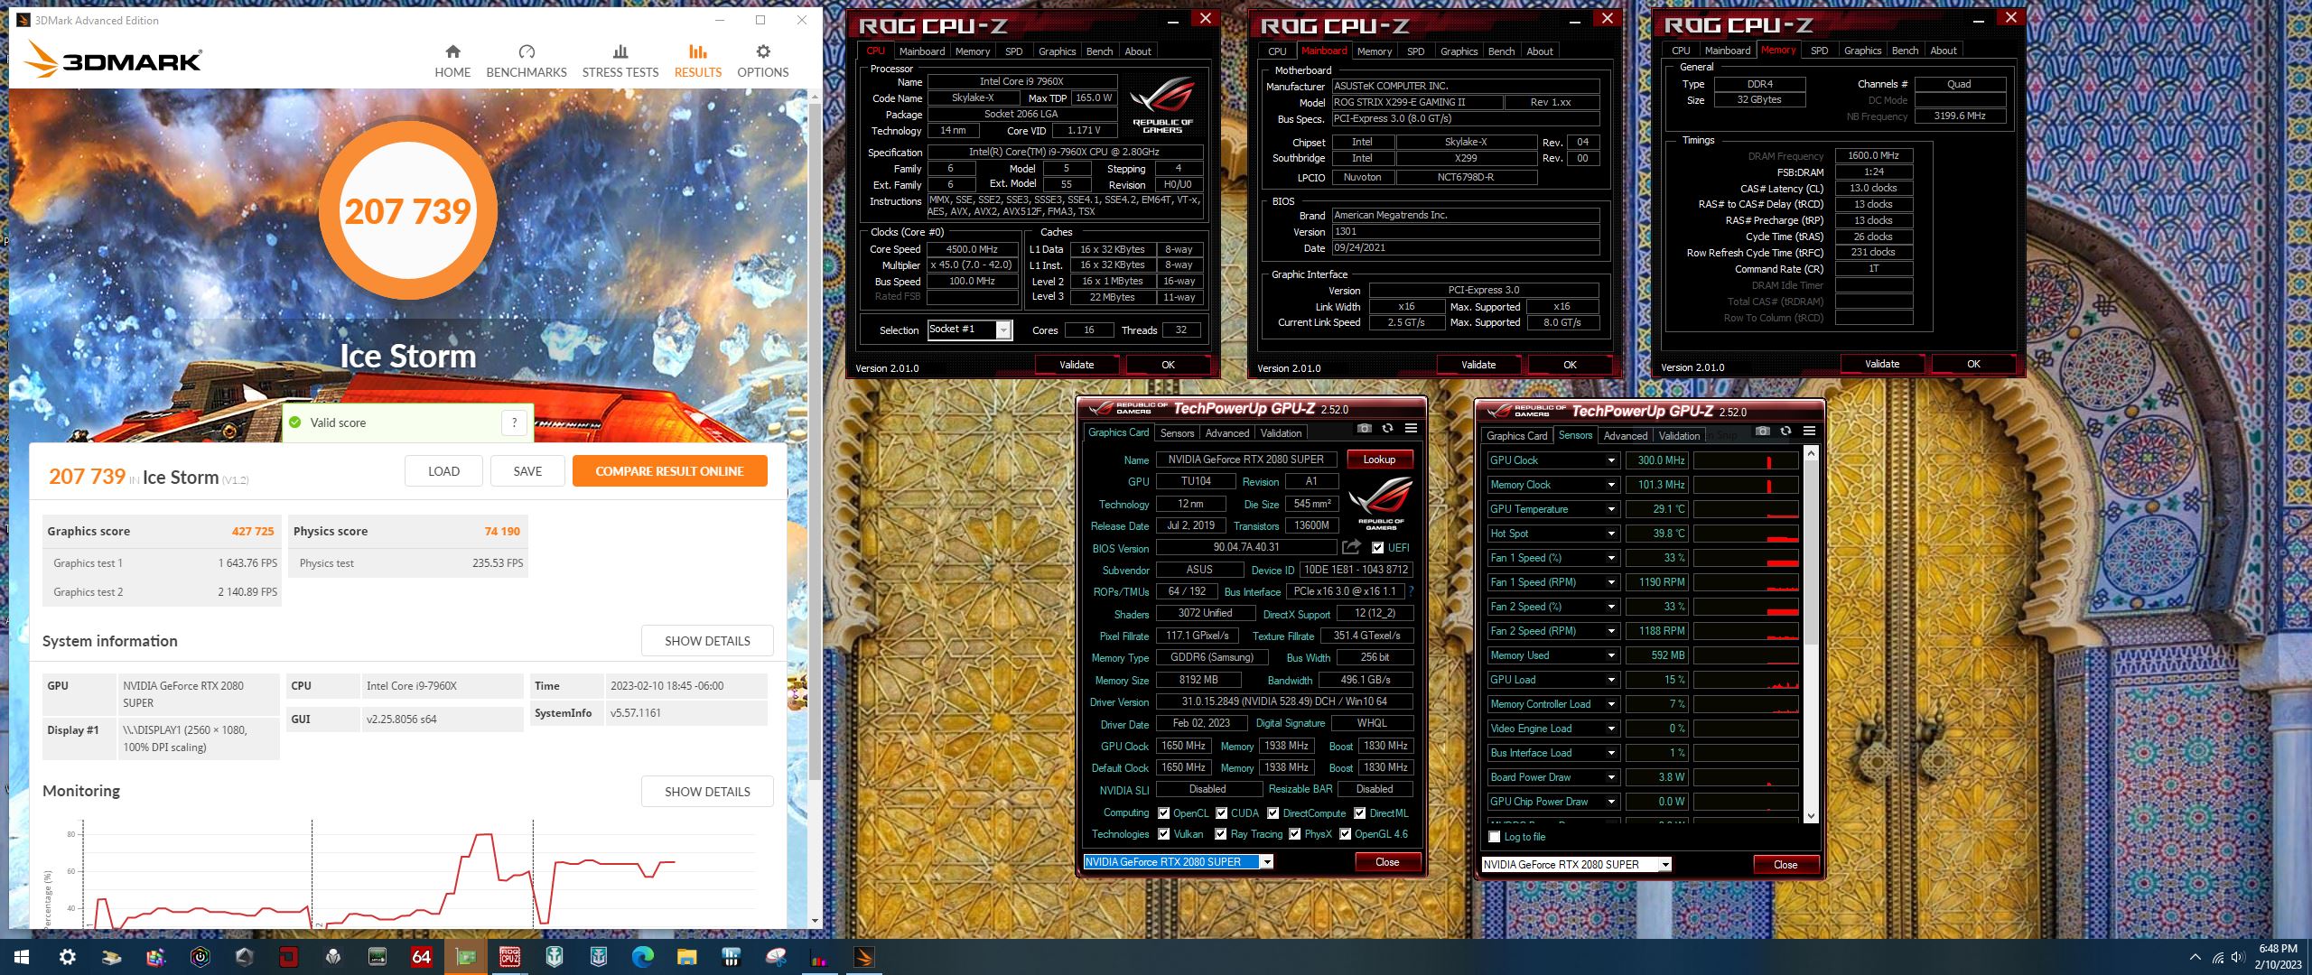This screenshot has width=2312, height=975.
Task: Open GPU Load sensor dropdown
Action: click(x=1611, y=680)
